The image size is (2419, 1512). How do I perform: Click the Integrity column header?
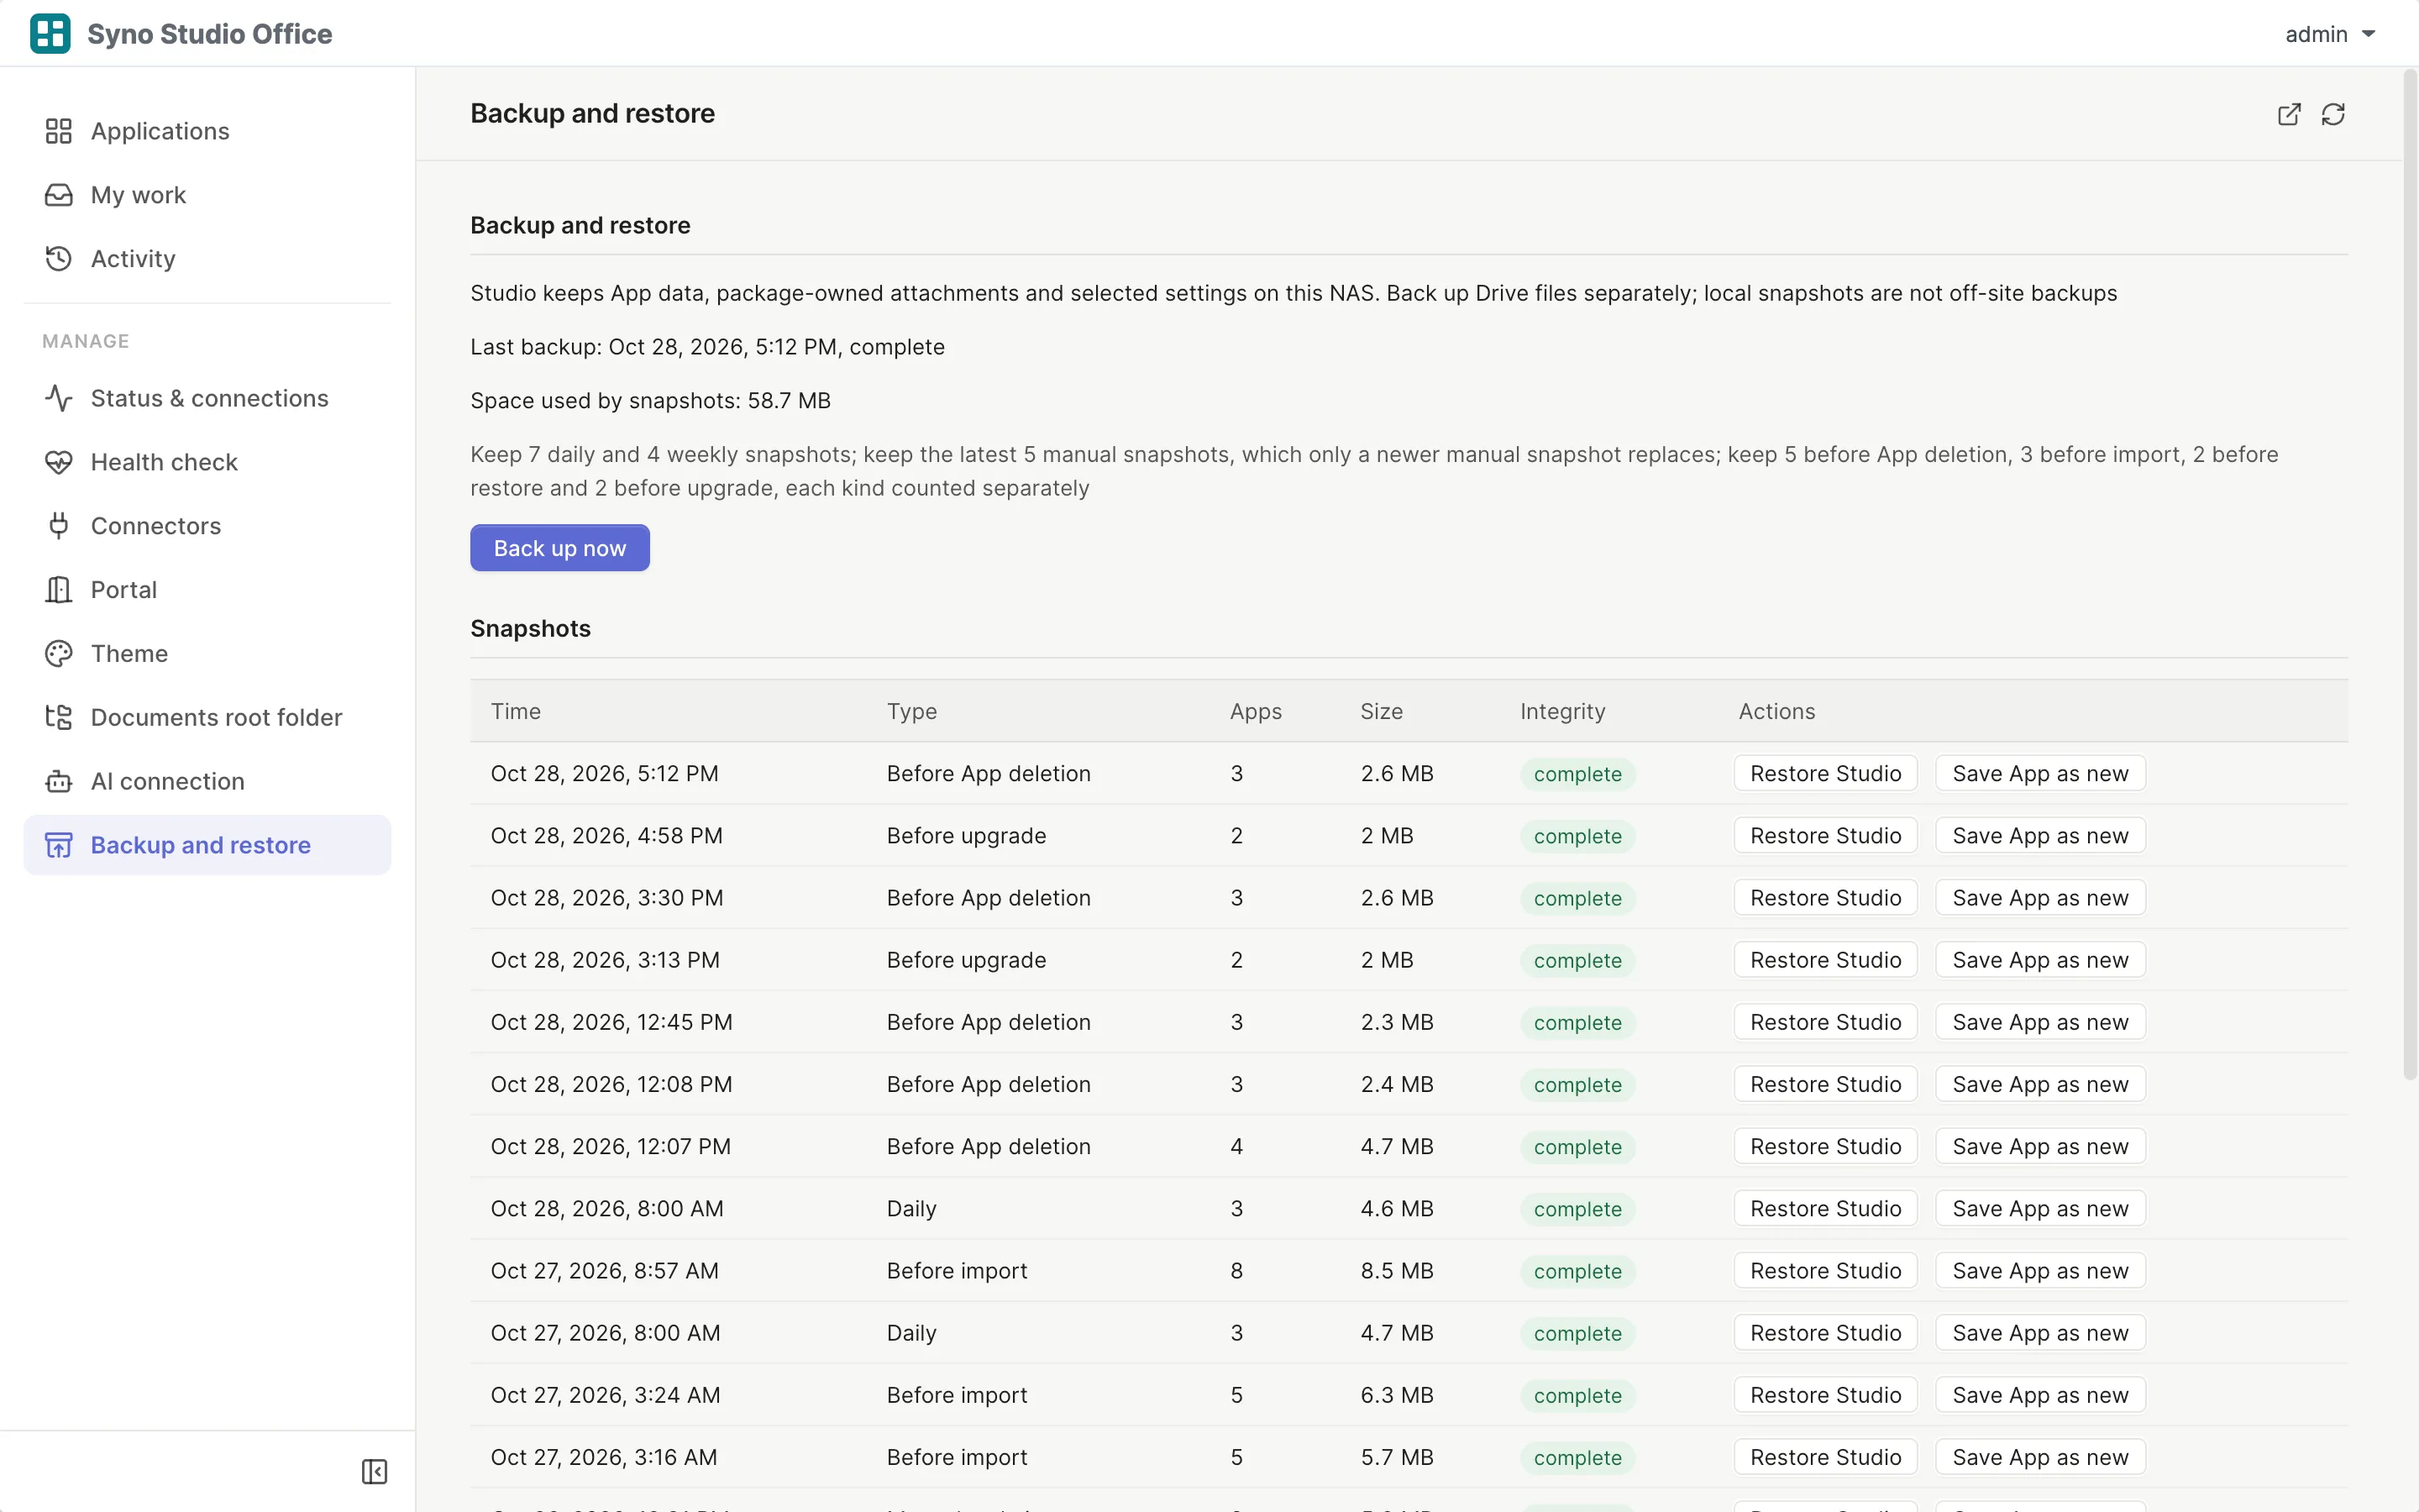click(x=1562, y=711)
